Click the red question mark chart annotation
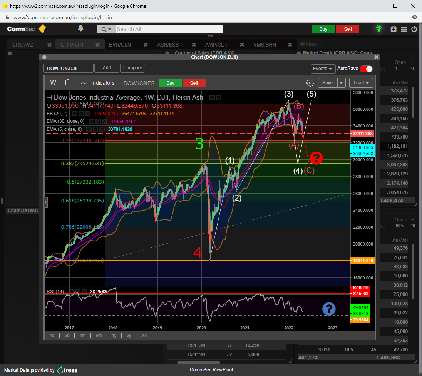 point(316,158)
